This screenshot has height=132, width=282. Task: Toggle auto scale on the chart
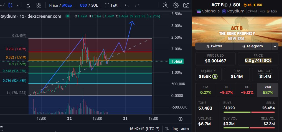point(185,129)
